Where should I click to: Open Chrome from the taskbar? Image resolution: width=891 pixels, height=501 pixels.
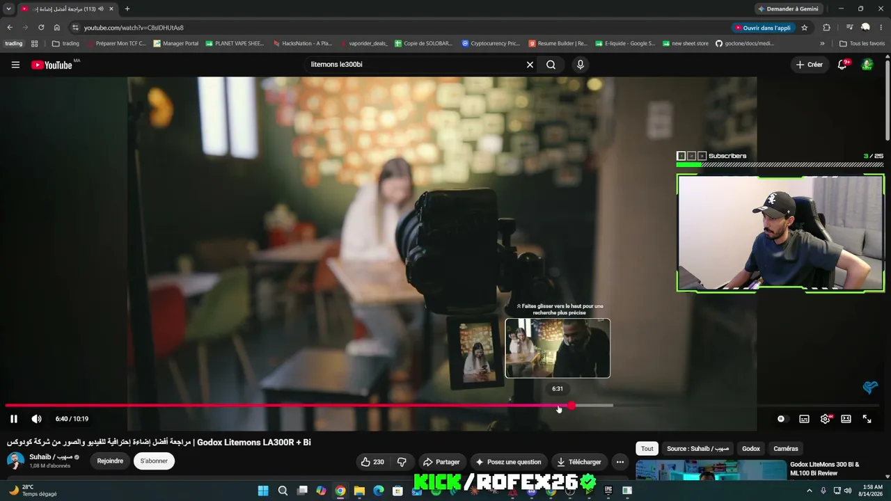[340, 491]
